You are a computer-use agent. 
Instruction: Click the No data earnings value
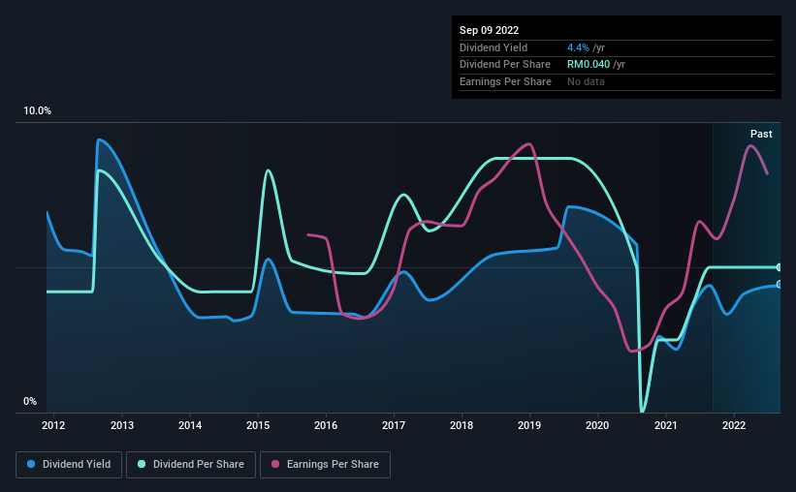(x=586, y=81)
